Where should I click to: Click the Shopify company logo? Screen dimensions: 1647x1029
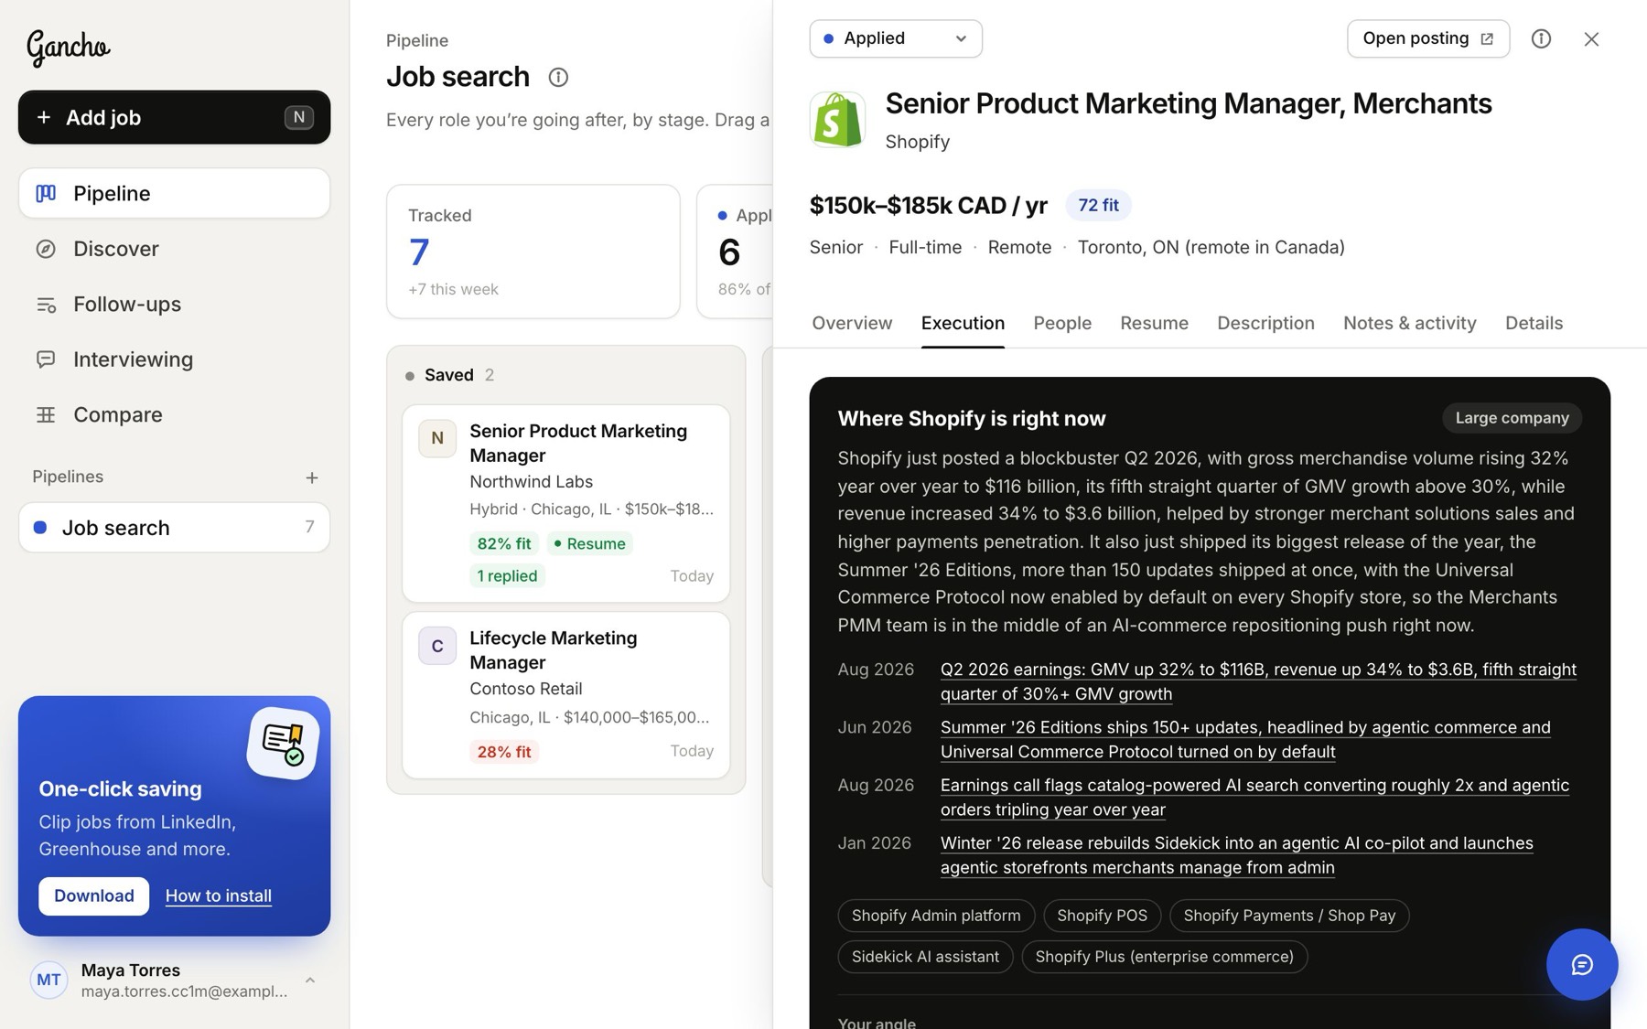pos(837,120)
